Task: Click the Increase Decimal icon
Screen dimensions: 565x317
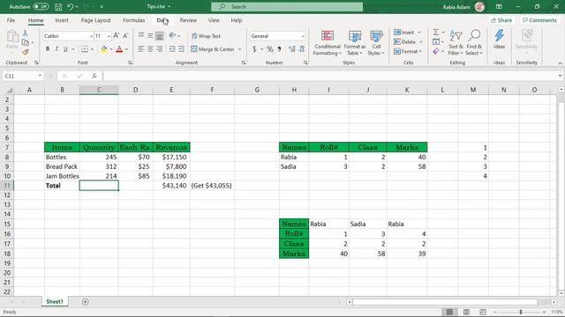Action: pos(292,49)
